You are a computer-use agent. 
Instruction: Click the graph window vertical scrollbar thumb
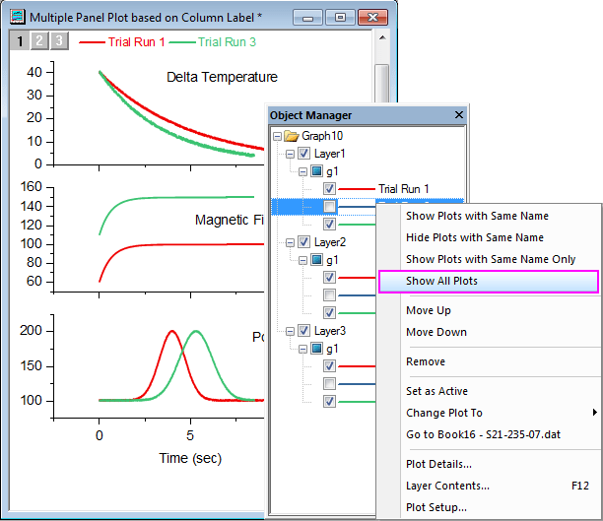382,84
